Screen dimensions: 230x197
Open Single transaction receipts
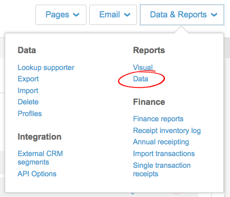click(x=162, y=170)
